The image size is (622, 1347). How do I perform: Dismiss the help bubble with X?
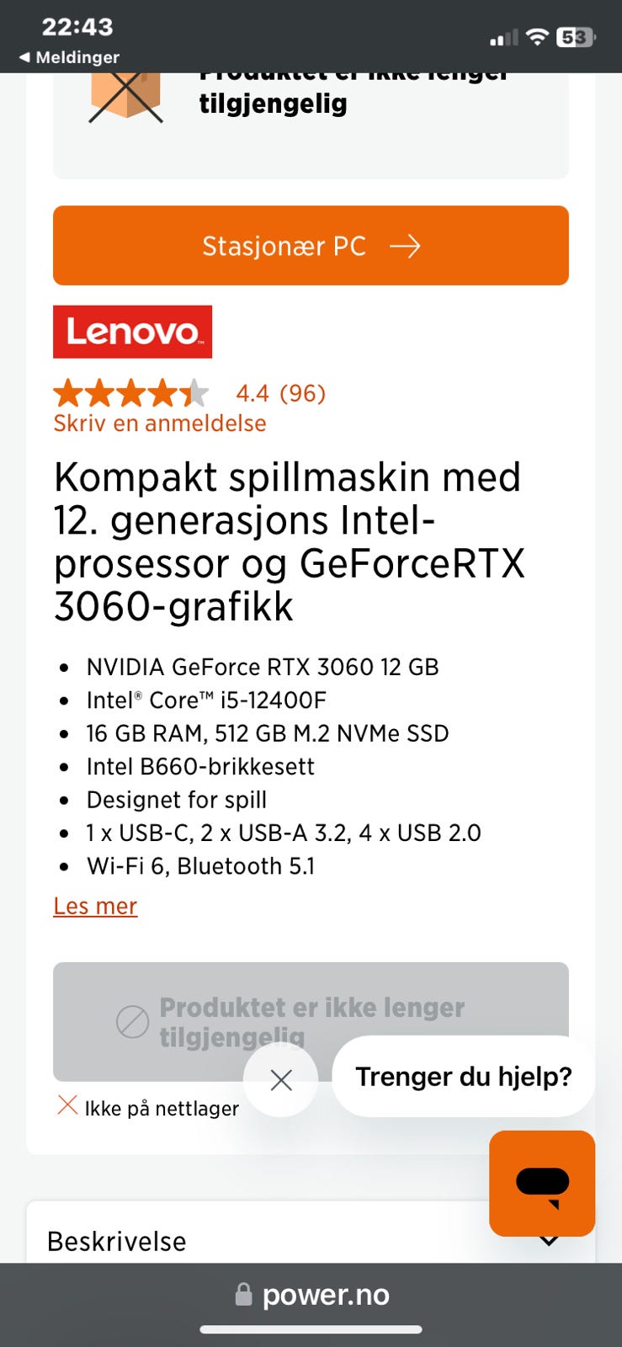coord(281,1080)
